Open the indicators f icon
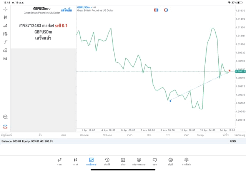Image resolution: width=246 pixels, height=172 pixels. click(5, 42)
